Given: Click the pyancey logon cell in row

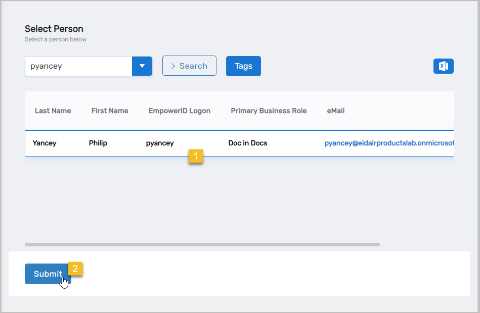Looking at the screenshot, I should [x=160, y=143].
